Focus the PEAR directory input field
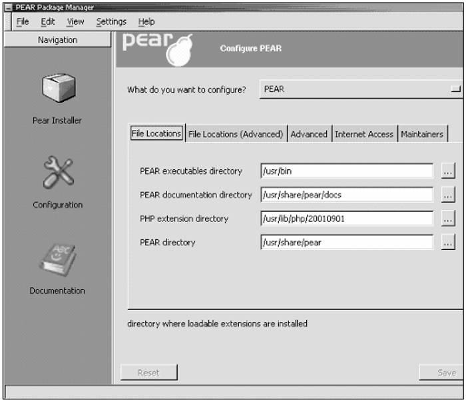The height and width of the screenshot is (402, 466). click(x=347, y=242)
